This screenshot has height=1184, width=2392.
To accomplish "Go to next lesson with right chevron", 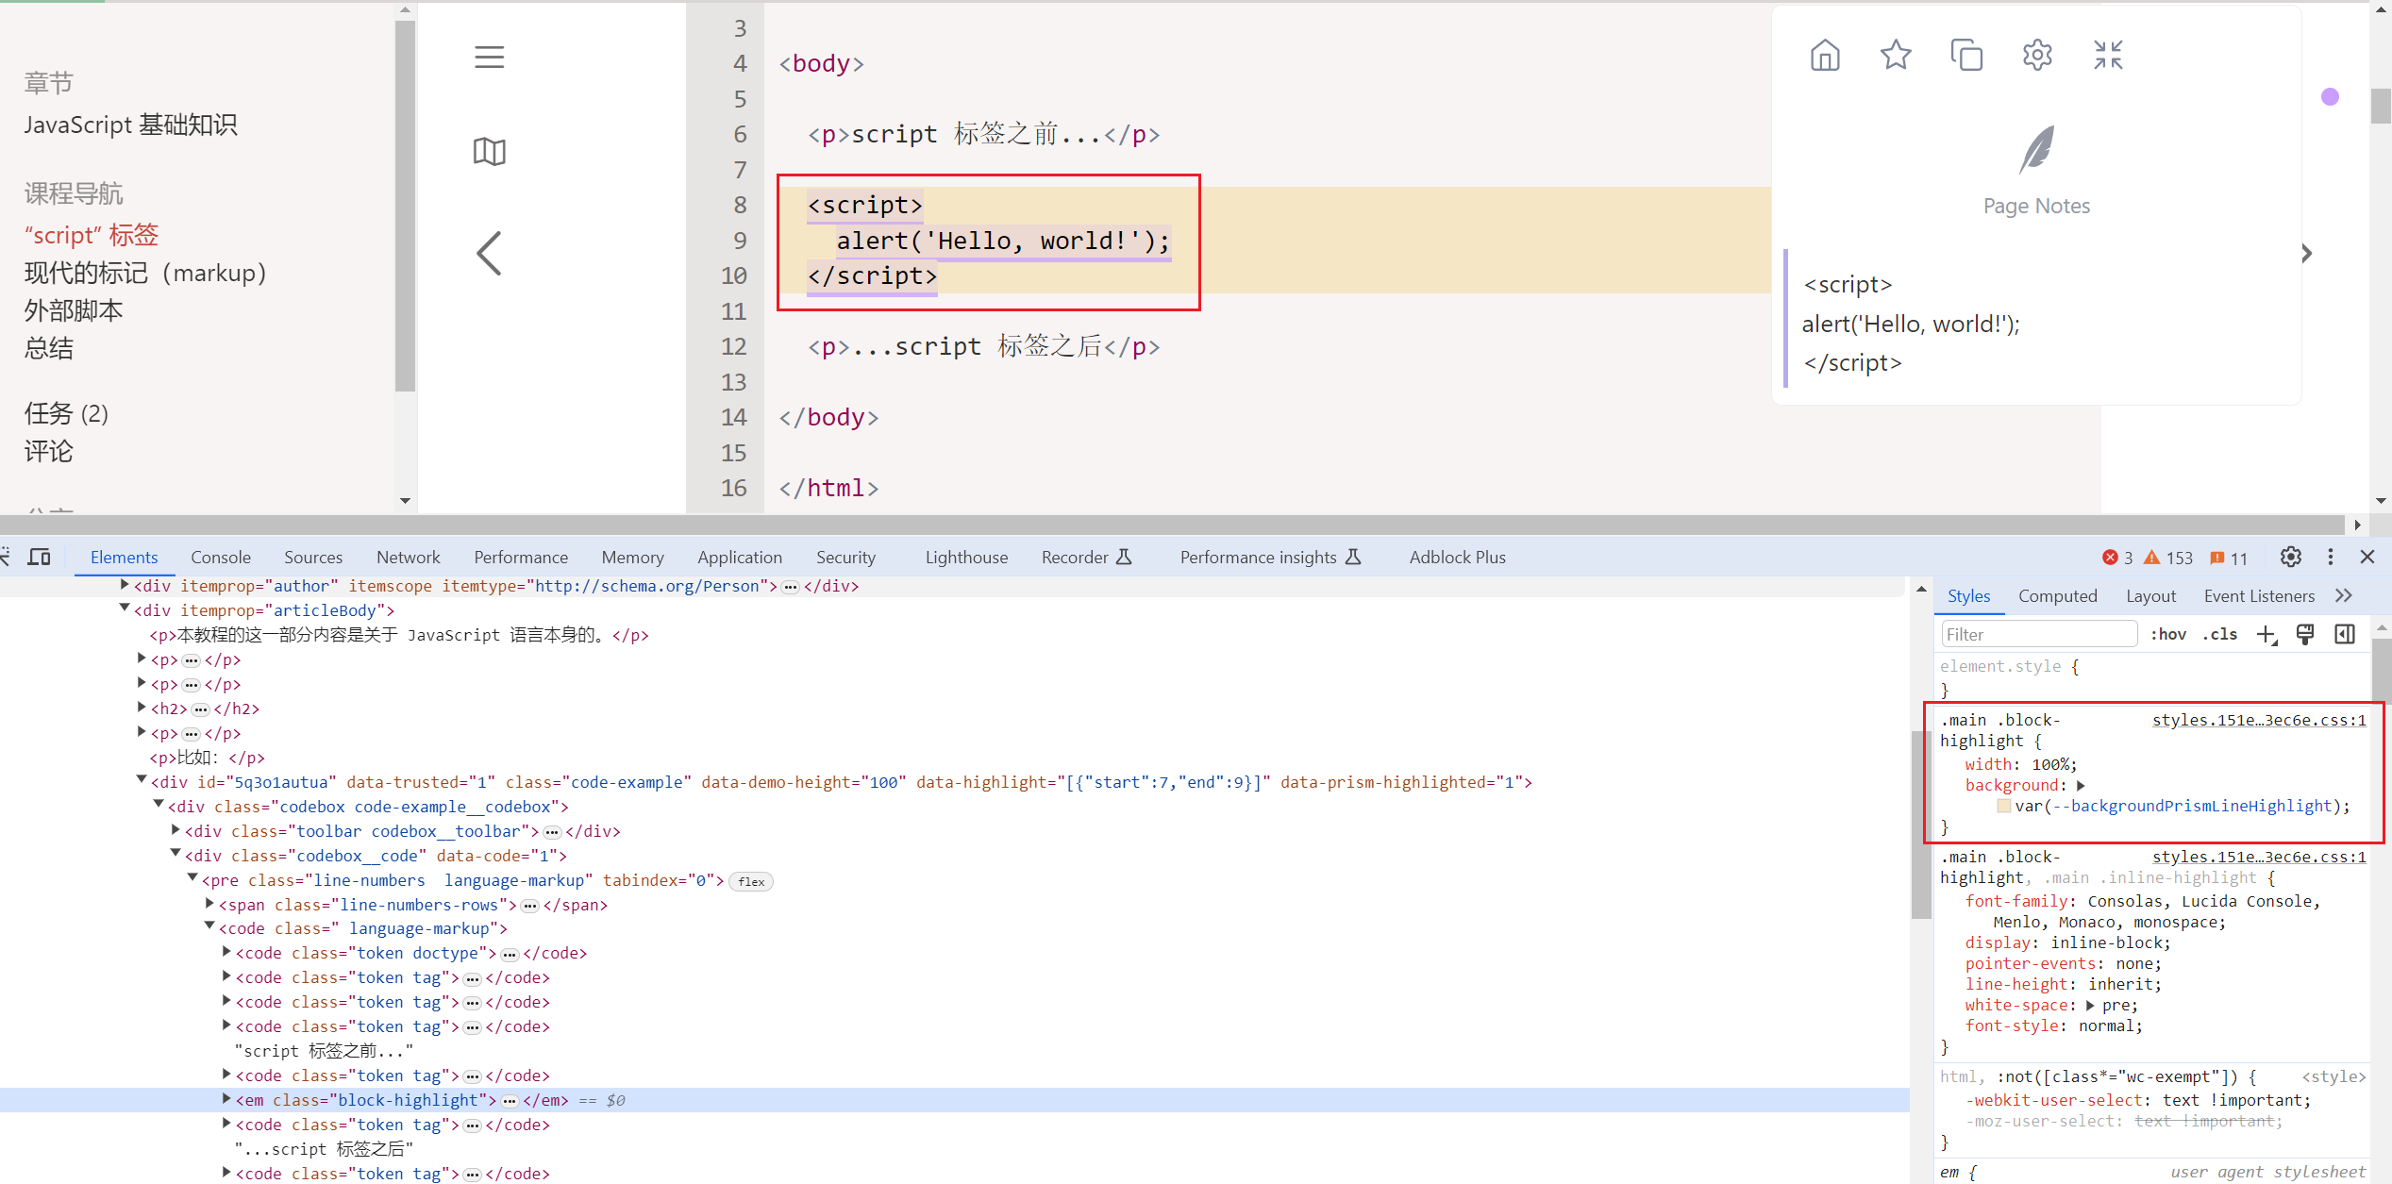I will [x=2306, y=253].
